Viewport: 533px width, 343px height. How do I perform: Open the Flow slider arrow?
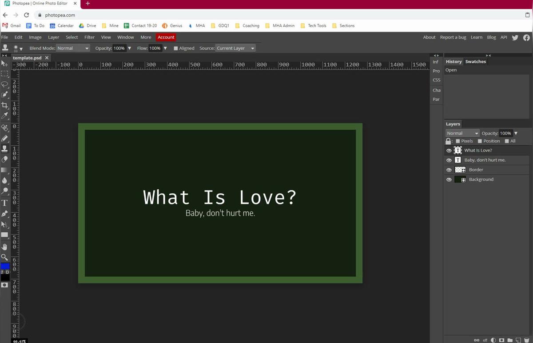point(165,48)
